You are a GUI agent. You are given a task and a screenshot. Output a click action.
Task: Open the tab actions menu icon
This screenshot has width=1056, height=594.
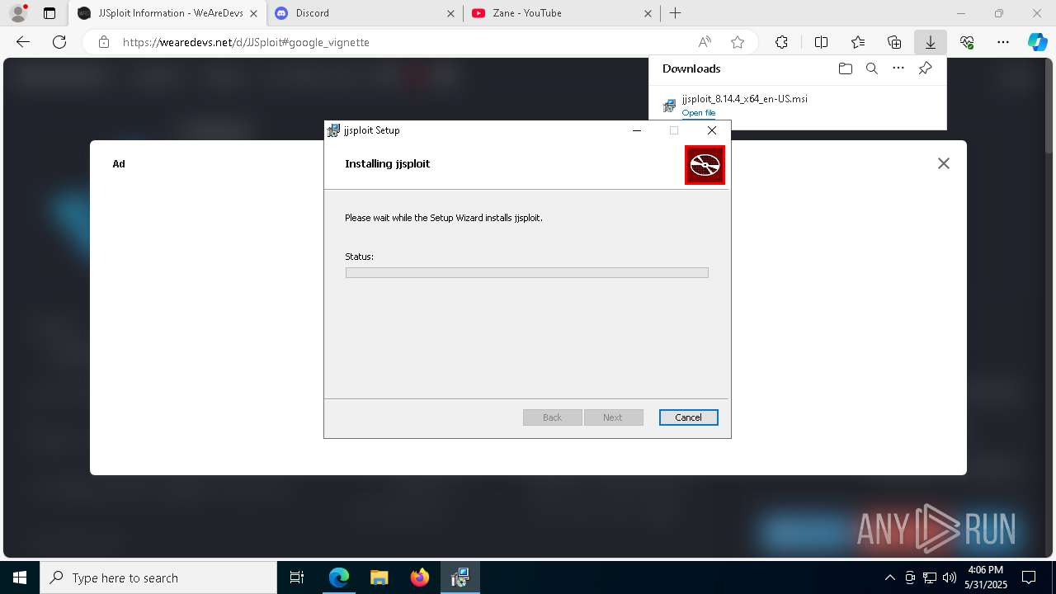[49, 13]
